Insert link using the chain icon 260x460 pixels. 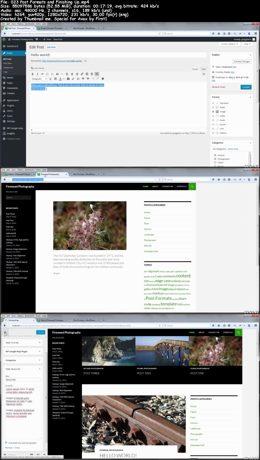82,74
